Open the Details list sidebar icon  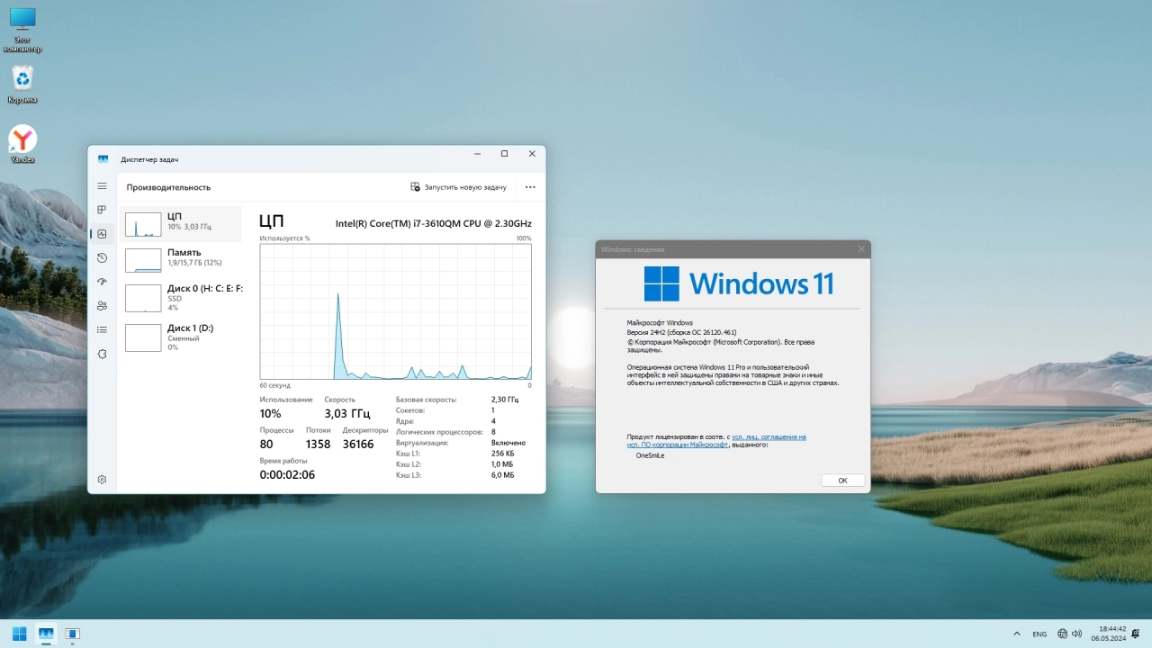(x=102, y=330)
